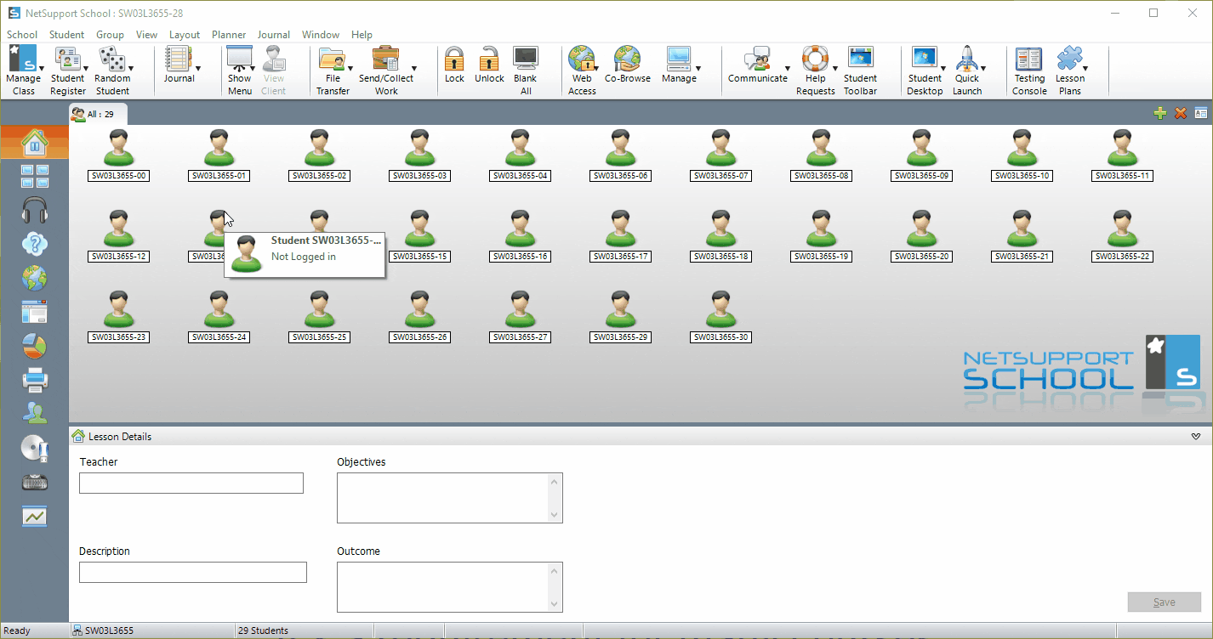Open Question and Answer view in sidebar
1213x639 pixels.
click(35, 244)
